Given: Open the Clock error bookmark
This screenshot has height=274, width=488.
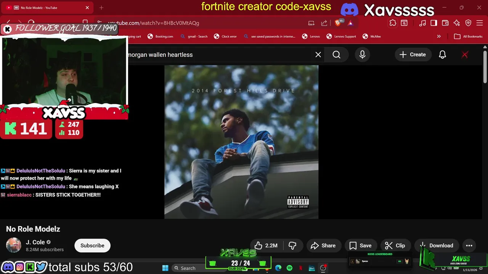Looking at the screenshot, I should click(225, 37).
